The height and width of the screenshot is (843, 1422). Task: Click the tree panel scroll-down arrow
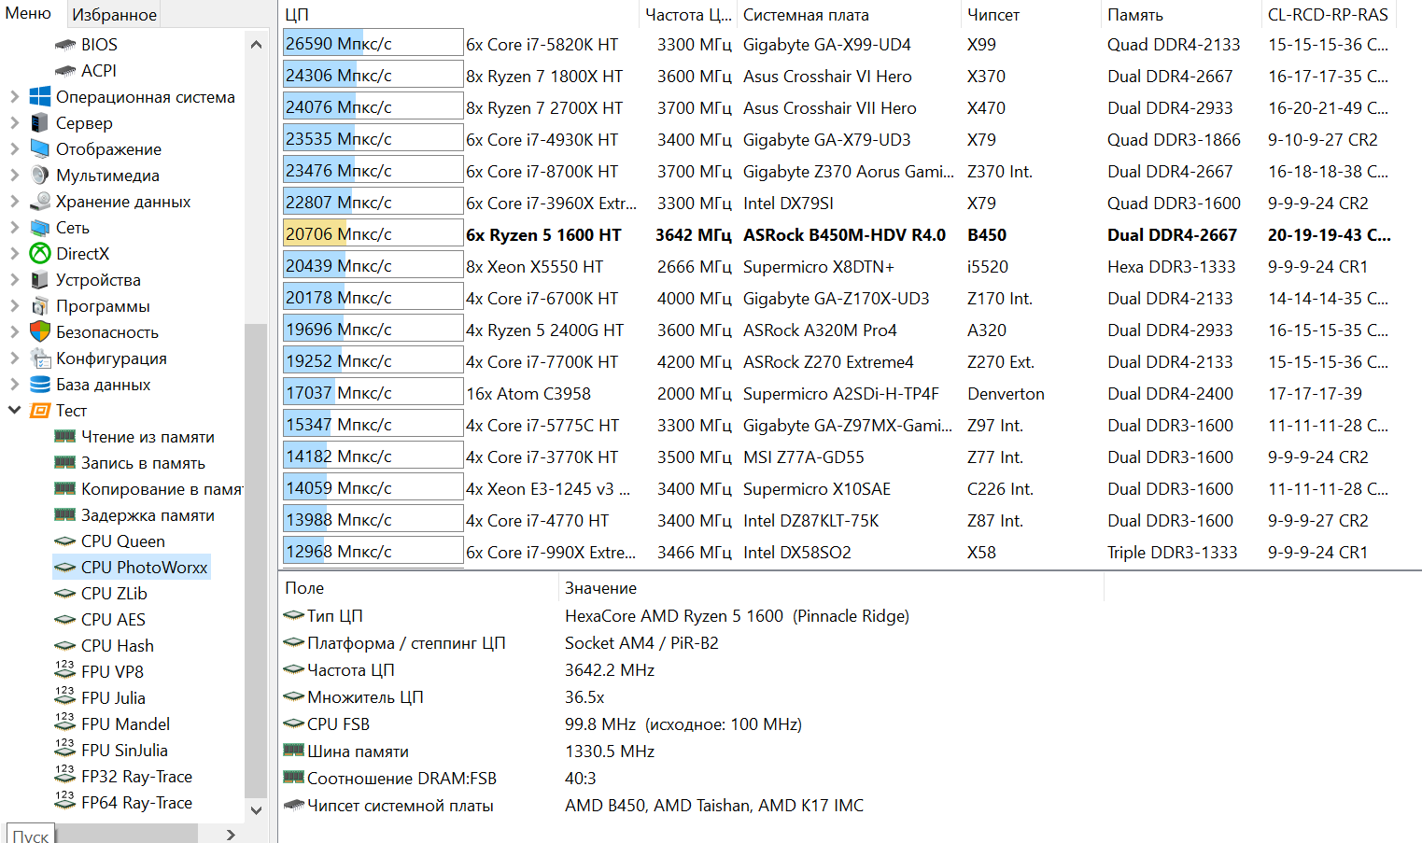(x=256, y=810)
